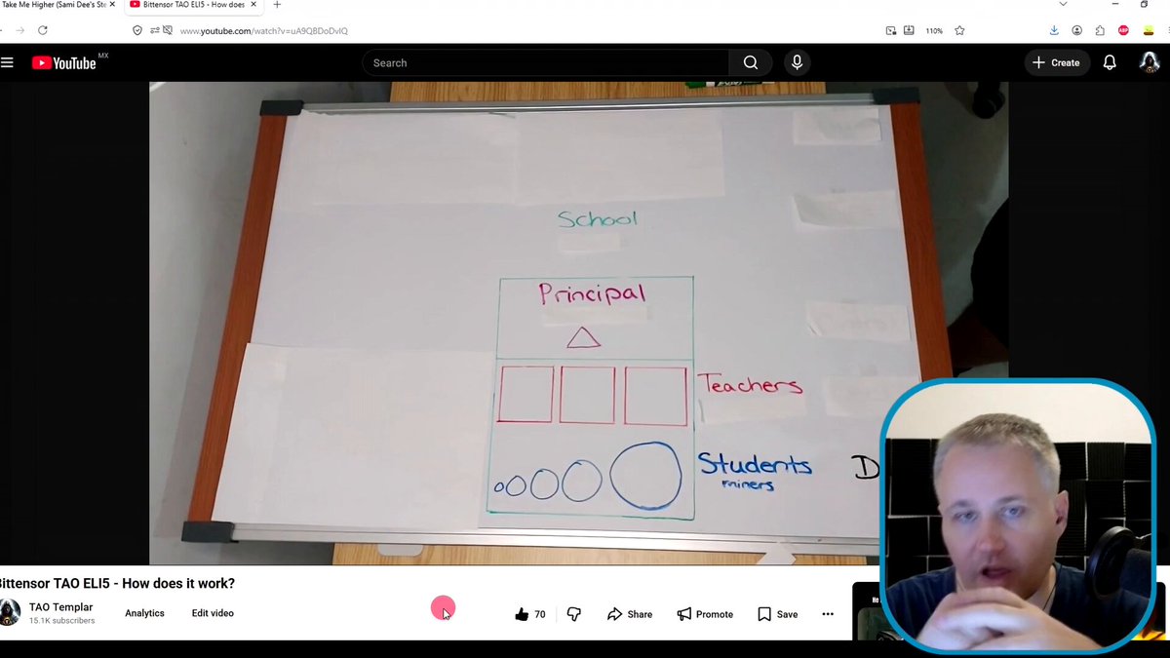Click the YouTube URL in the address bar
The height and width of the screenshot is (658, 1170).
[264, 30]
